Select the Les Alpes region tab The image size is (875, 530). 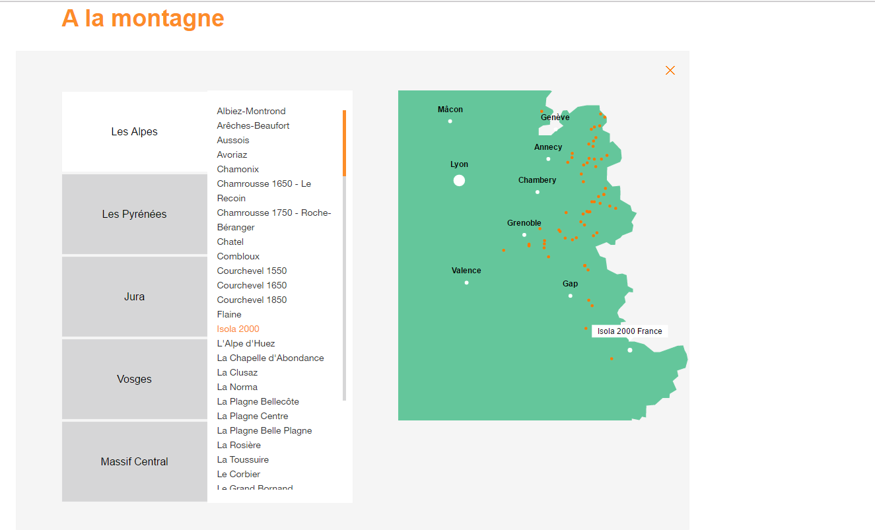[134, 132]
